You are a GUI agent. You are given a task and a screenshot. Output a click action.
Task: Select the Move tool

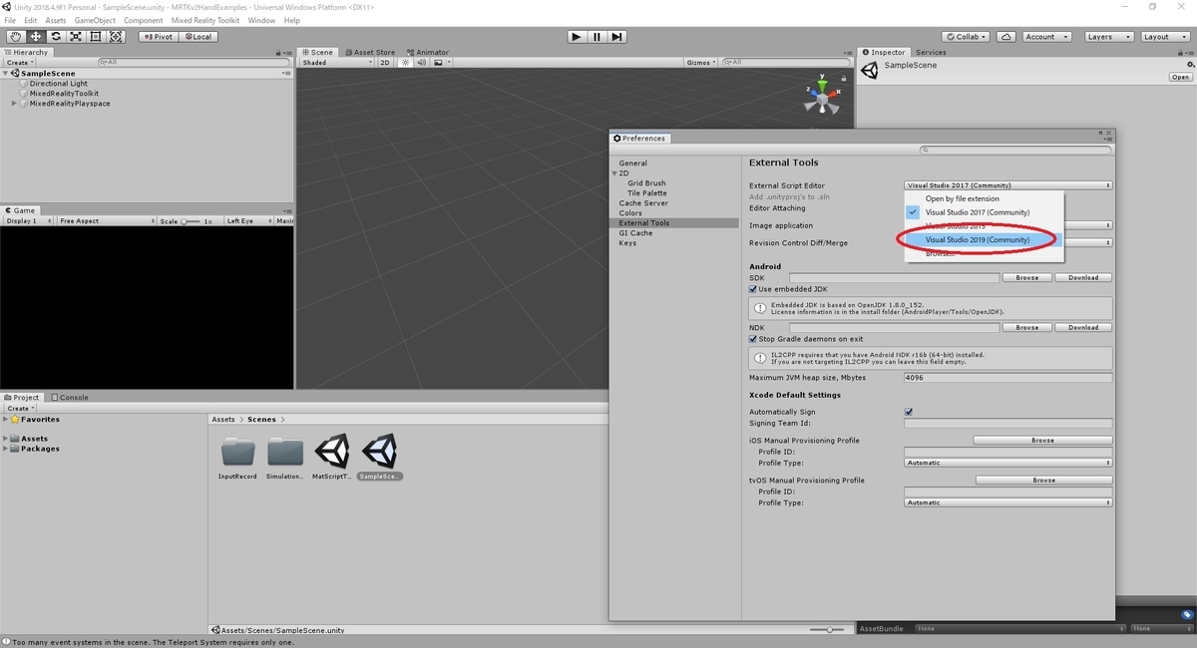pyautogui.click(x=36, y=37)
